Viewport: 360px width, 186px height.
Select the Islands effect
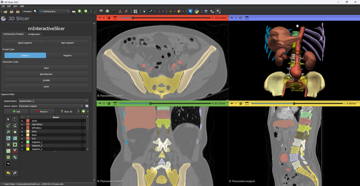[x=8, y=157]
